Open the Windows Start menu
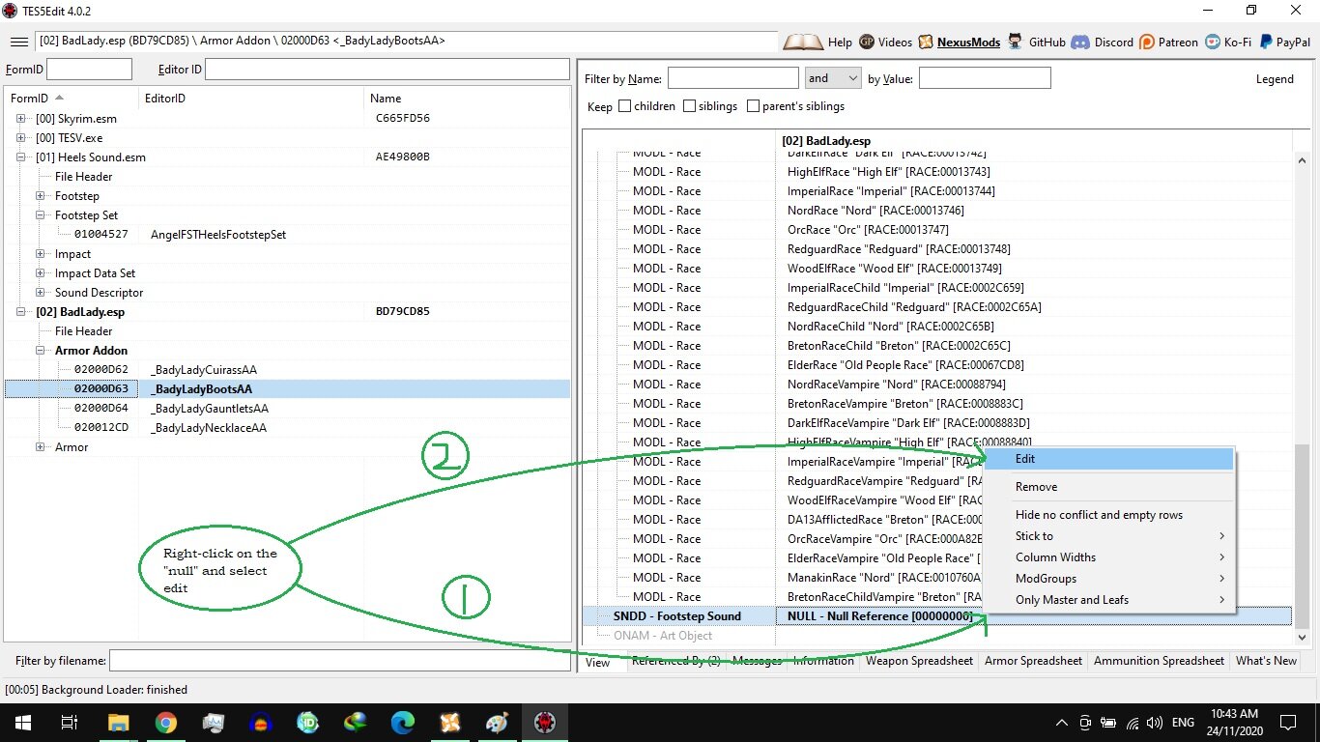The image size is (1320, 742). click(22, 723)
